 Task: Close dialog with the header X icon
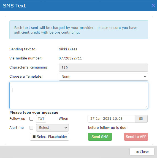tap(153, 6)
